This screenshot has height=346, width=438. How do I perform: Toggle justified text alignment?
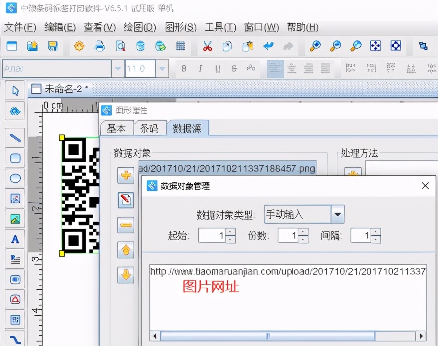coord(325,68)
